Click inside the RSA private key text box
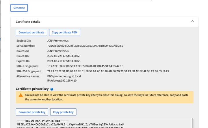The height and width of the screenshot is (128, 208). [x=103, y=123]
